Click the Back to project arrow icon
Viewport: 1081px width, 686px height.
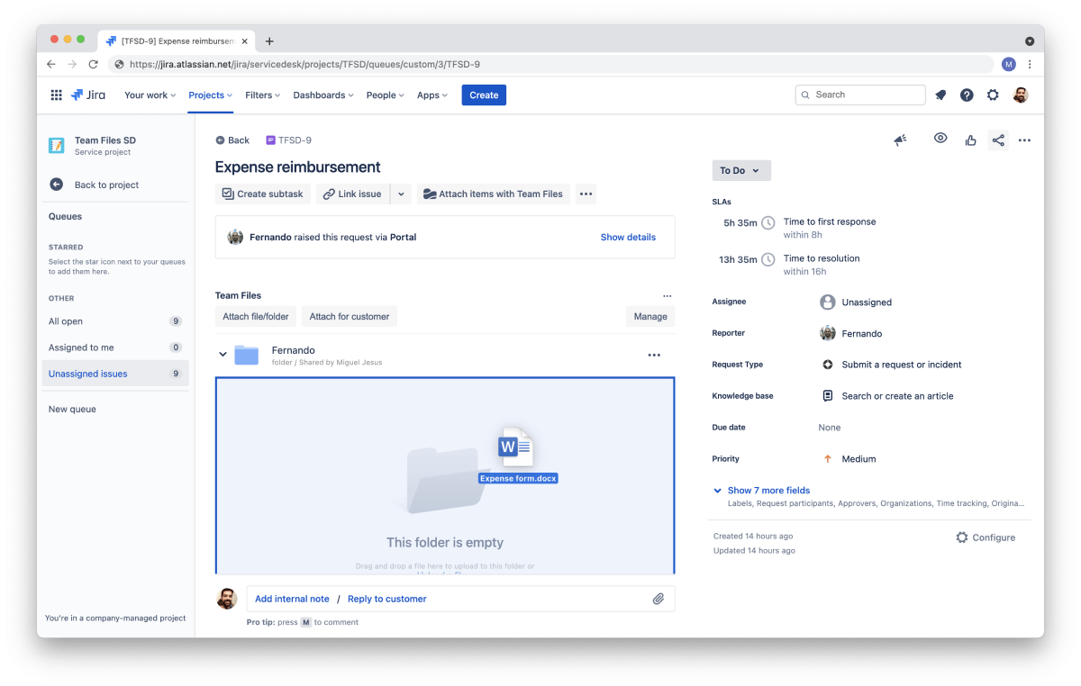[x=56, y=185]
